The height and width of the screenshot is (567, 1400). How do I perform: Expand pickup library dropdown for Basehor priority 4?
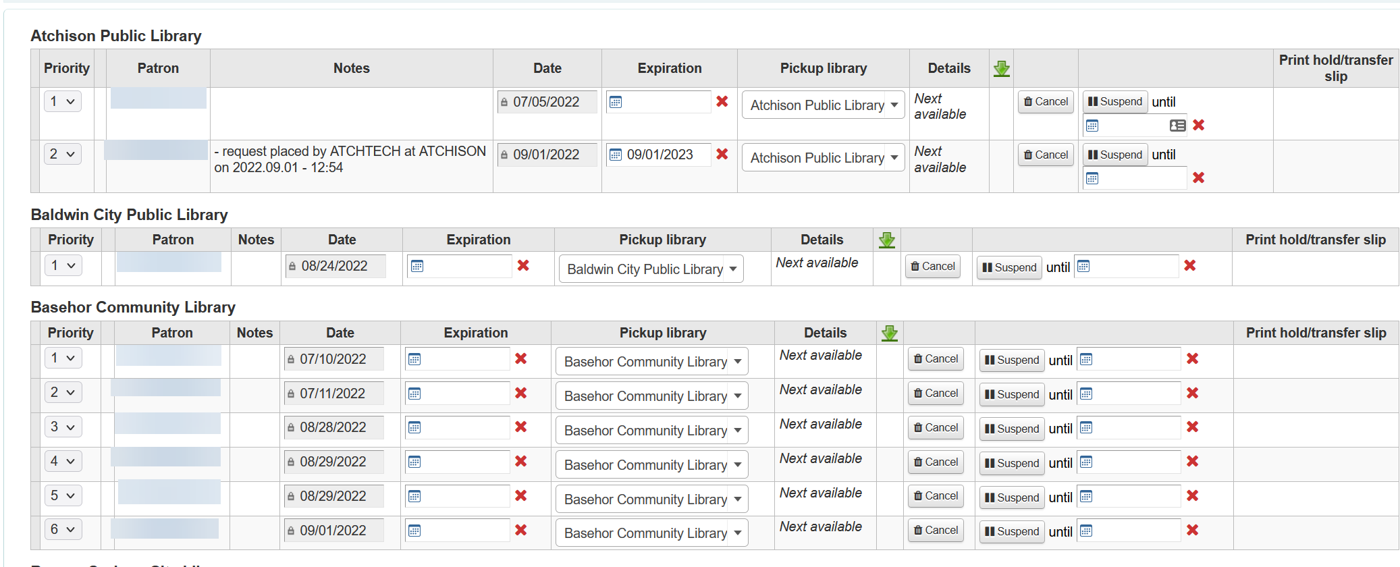point(651,465)
